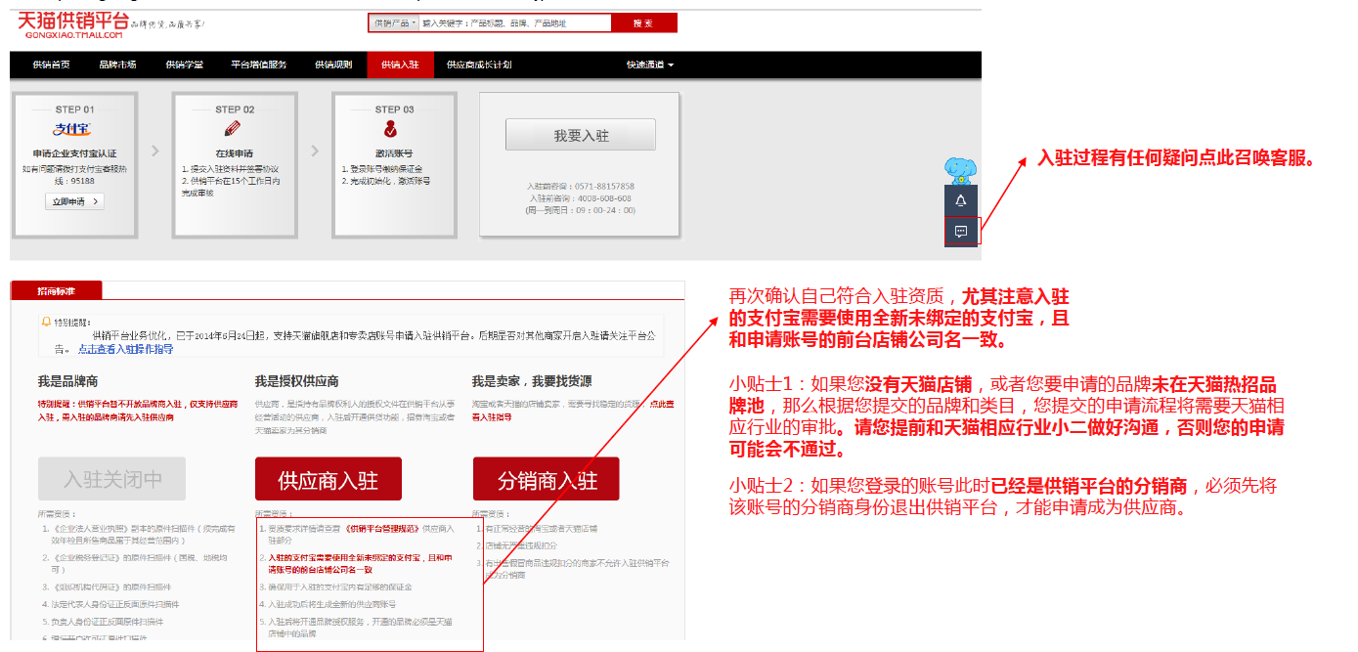The height and width of the screenshot is (652, 1358).
Task: Open the 供销产品 search category dropdown
Action: point(395,22)
